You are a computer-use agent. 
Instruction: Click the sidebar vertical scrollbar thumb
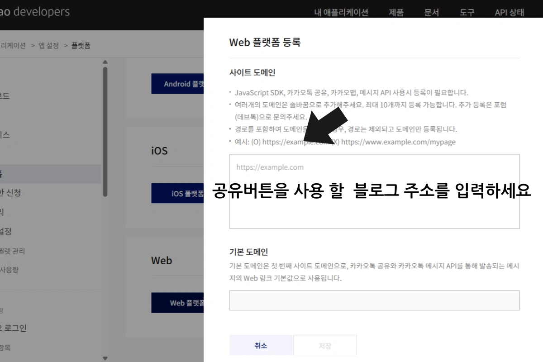point(105,131)
